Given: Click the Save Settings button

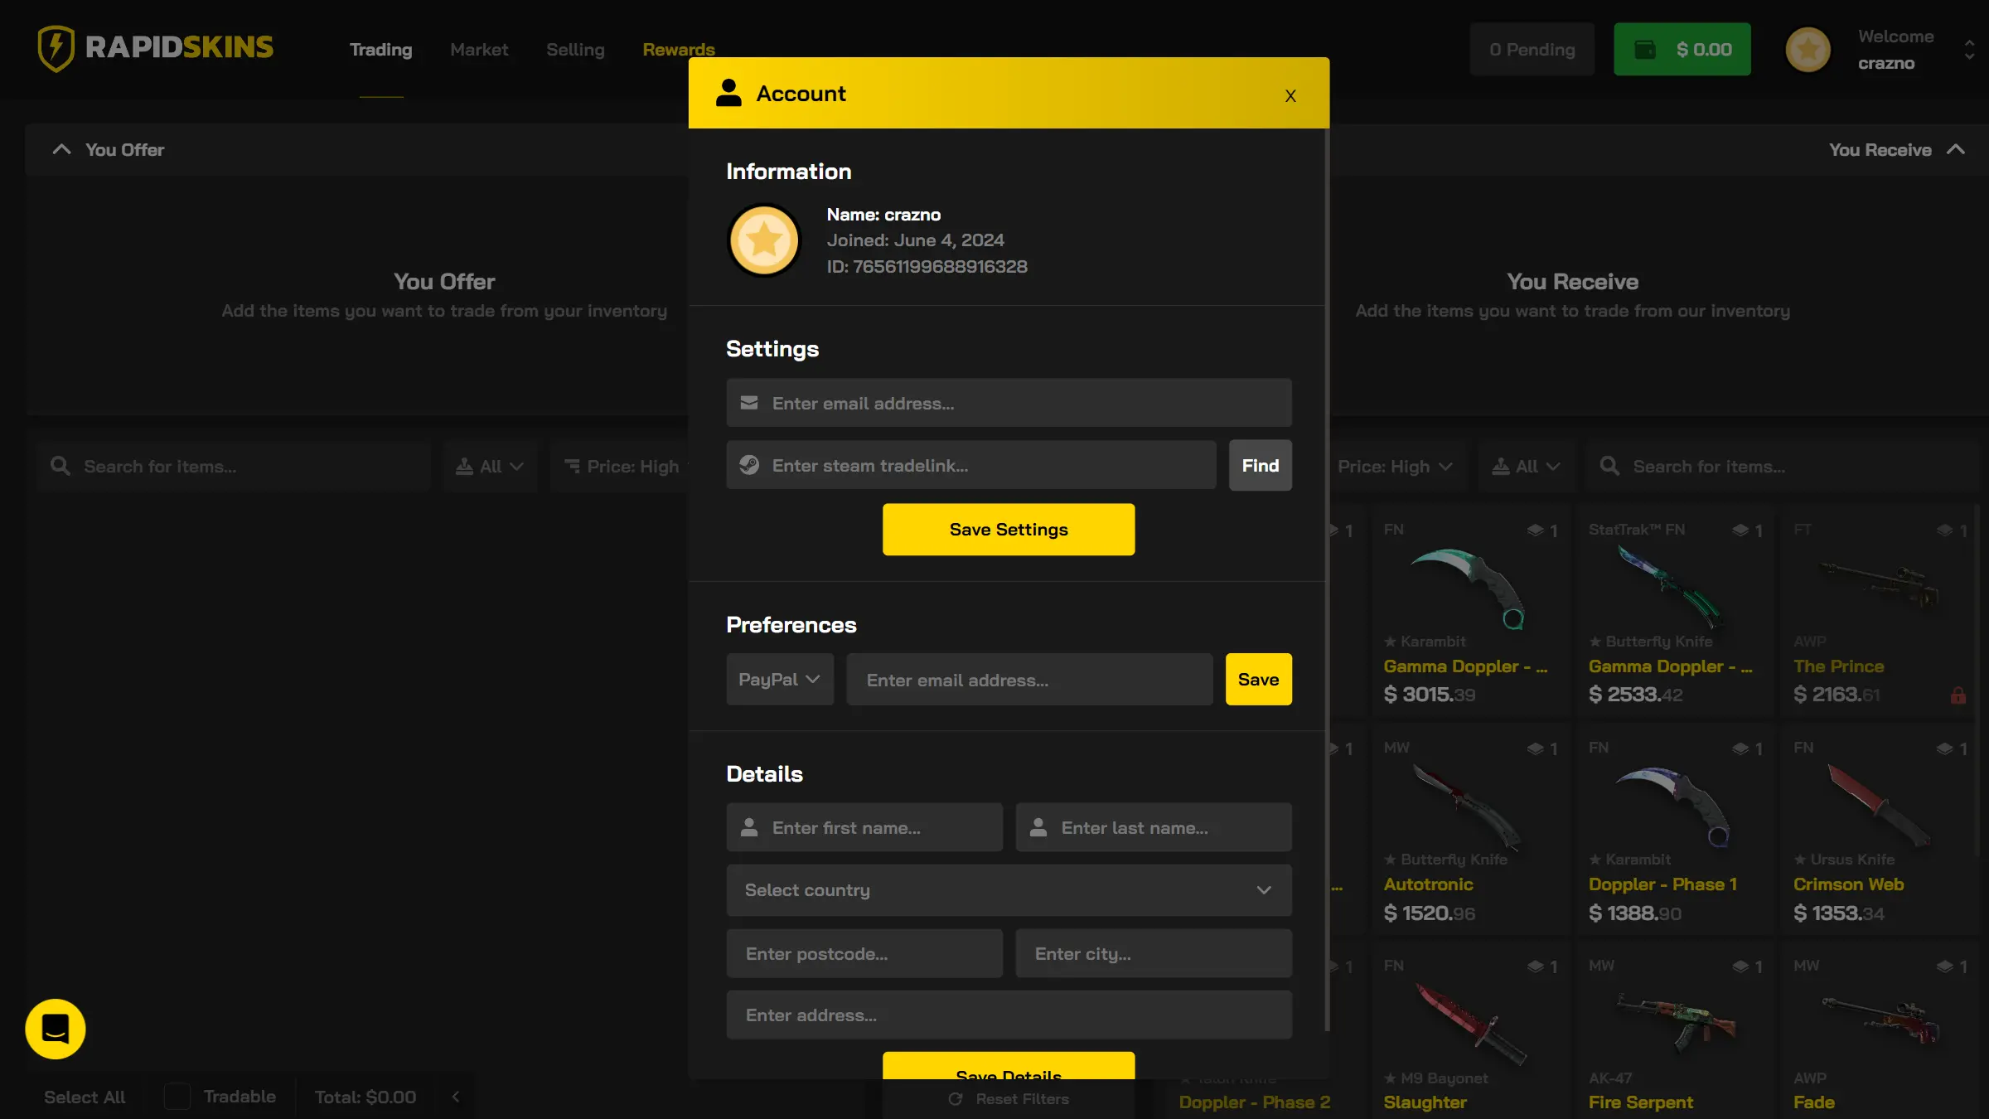Looking at the screenshot, I should pos(1009,530).
